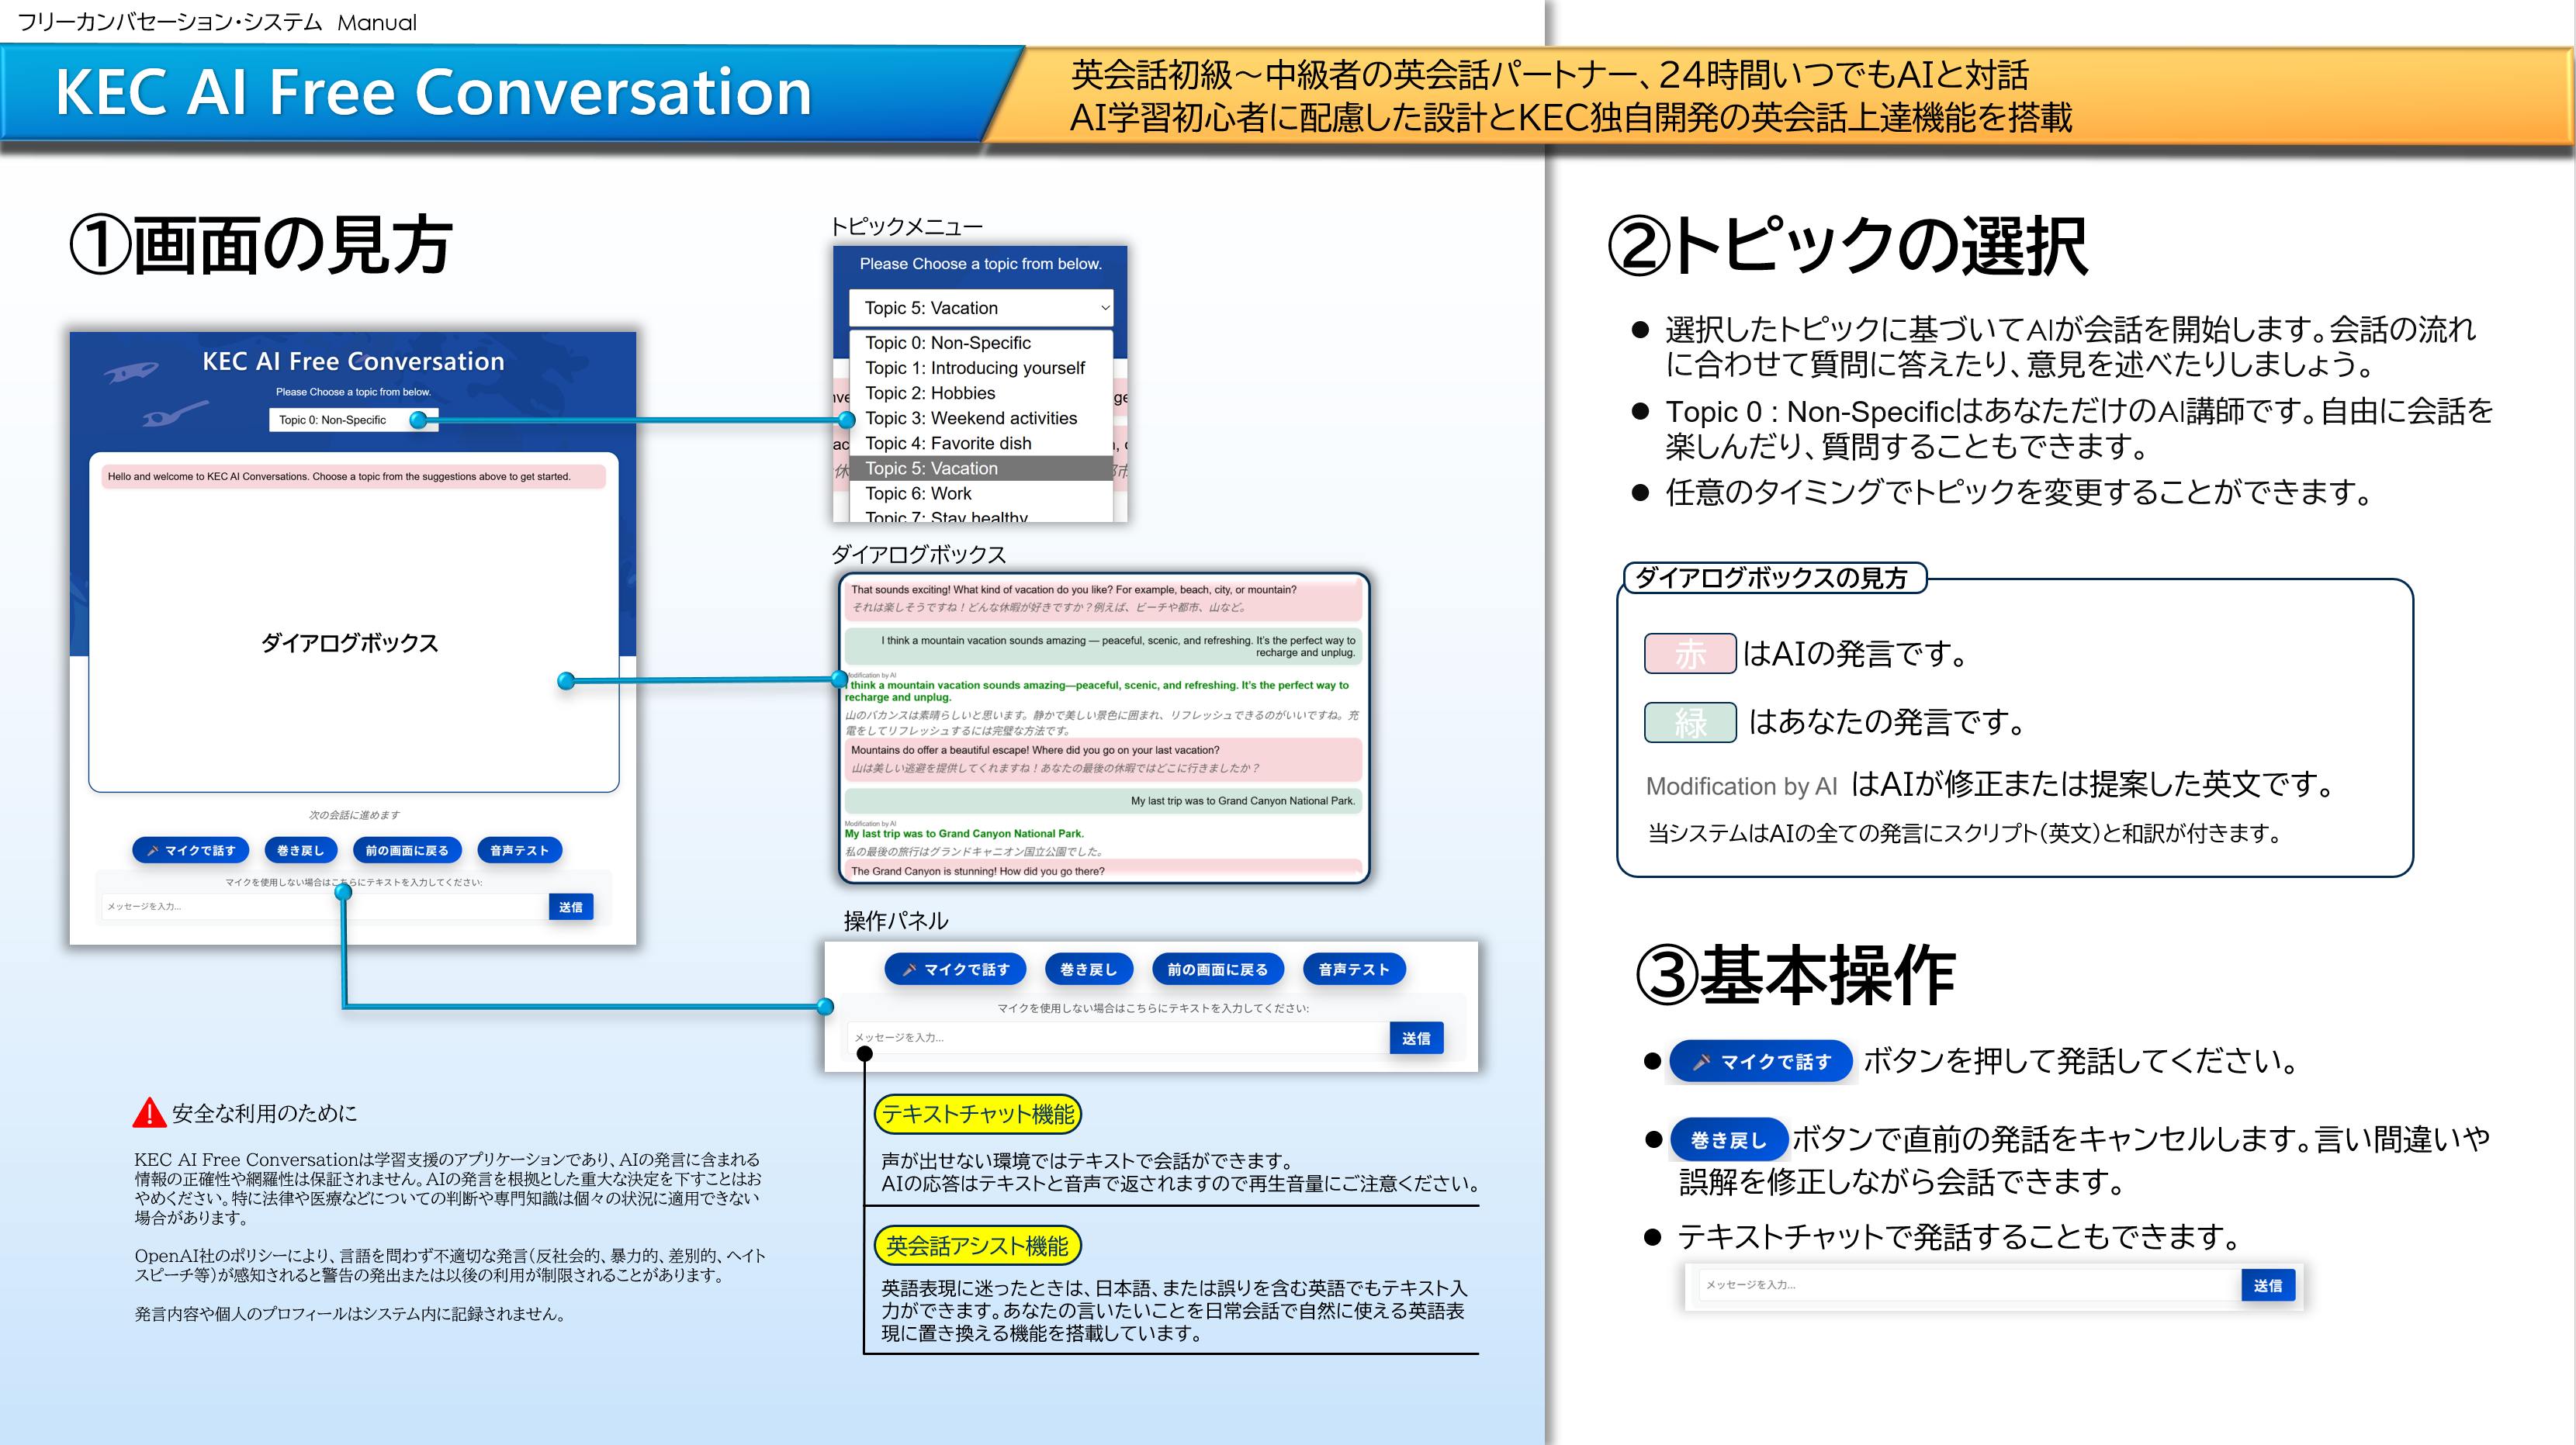The image size is (2576, 1445).
Task: Click yellow テキストチャット機能 label
Action: tap(977, 1115)
